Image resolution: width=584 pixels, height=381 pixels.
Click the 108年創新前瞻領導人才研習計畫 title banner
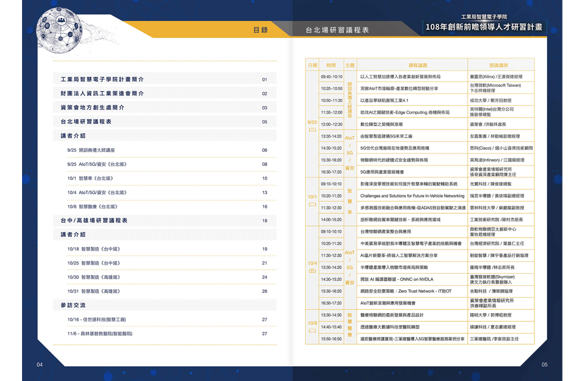(484, 27)
